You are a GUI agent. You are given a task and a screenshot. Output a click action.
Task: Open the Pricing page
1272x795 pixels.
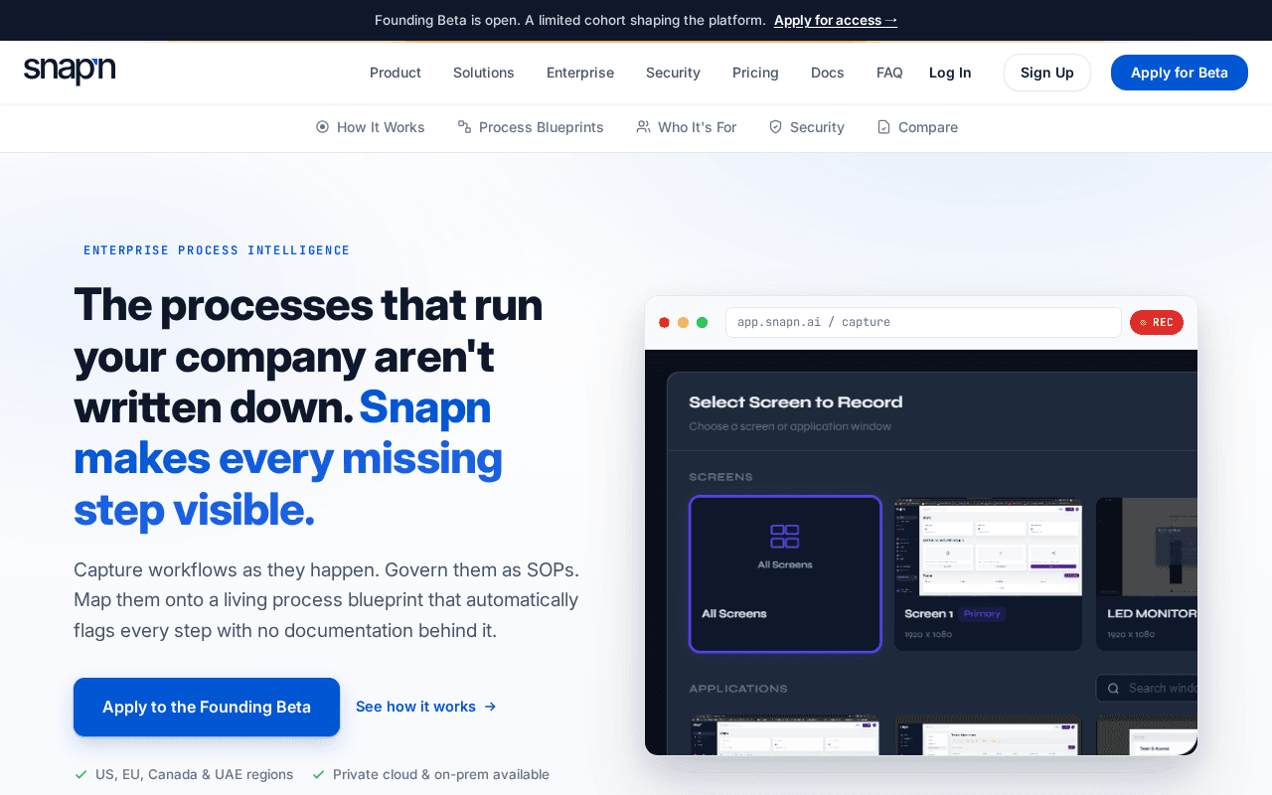755,73
